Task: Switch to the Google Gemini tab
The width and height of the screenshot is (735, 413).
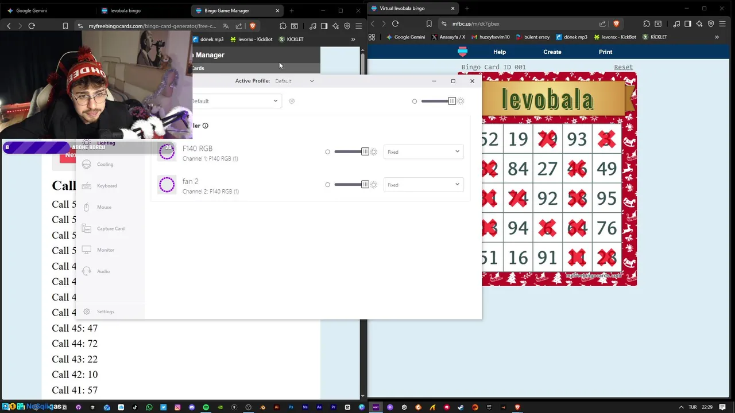Action: pyautogui.click(x=46, y=10)
